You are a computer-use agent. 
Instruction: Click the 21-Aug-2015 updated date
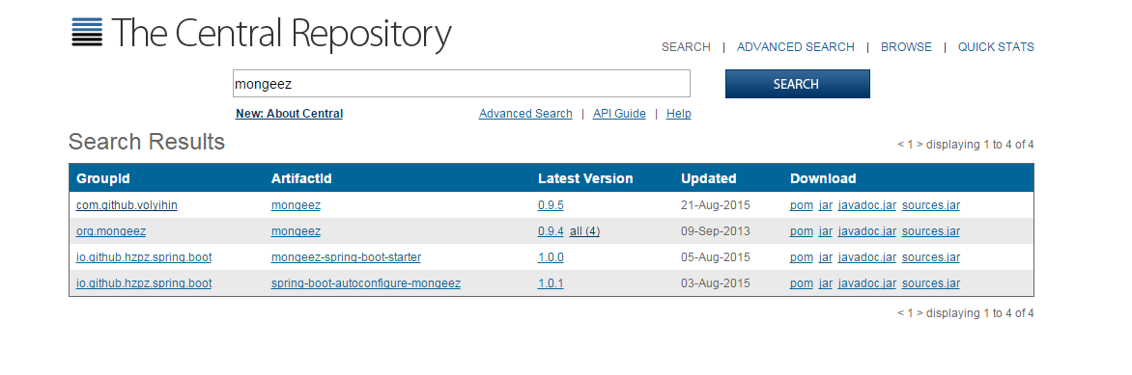(716, 205)
